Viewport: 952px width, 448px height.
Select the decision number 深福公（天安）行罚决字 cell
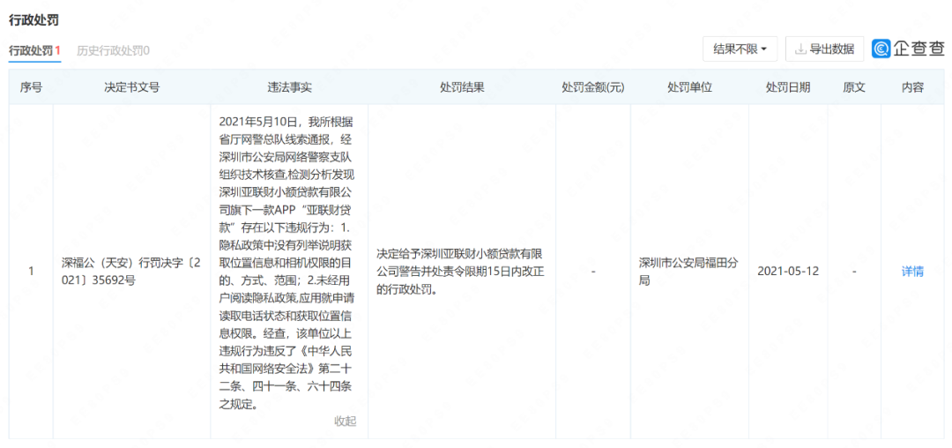(131, 271)
